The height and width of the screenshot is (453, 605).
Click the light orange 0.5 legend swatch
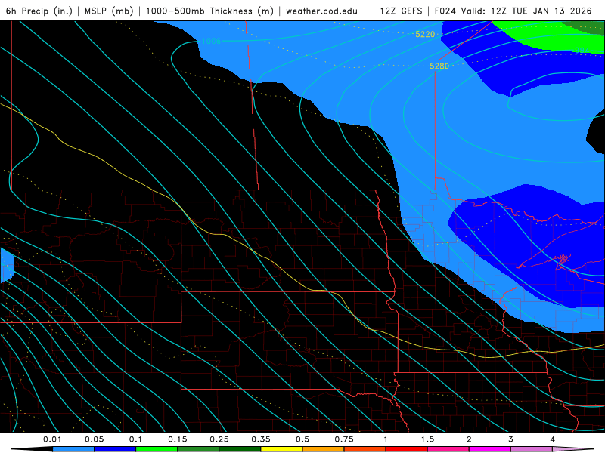tap(324, 449)
